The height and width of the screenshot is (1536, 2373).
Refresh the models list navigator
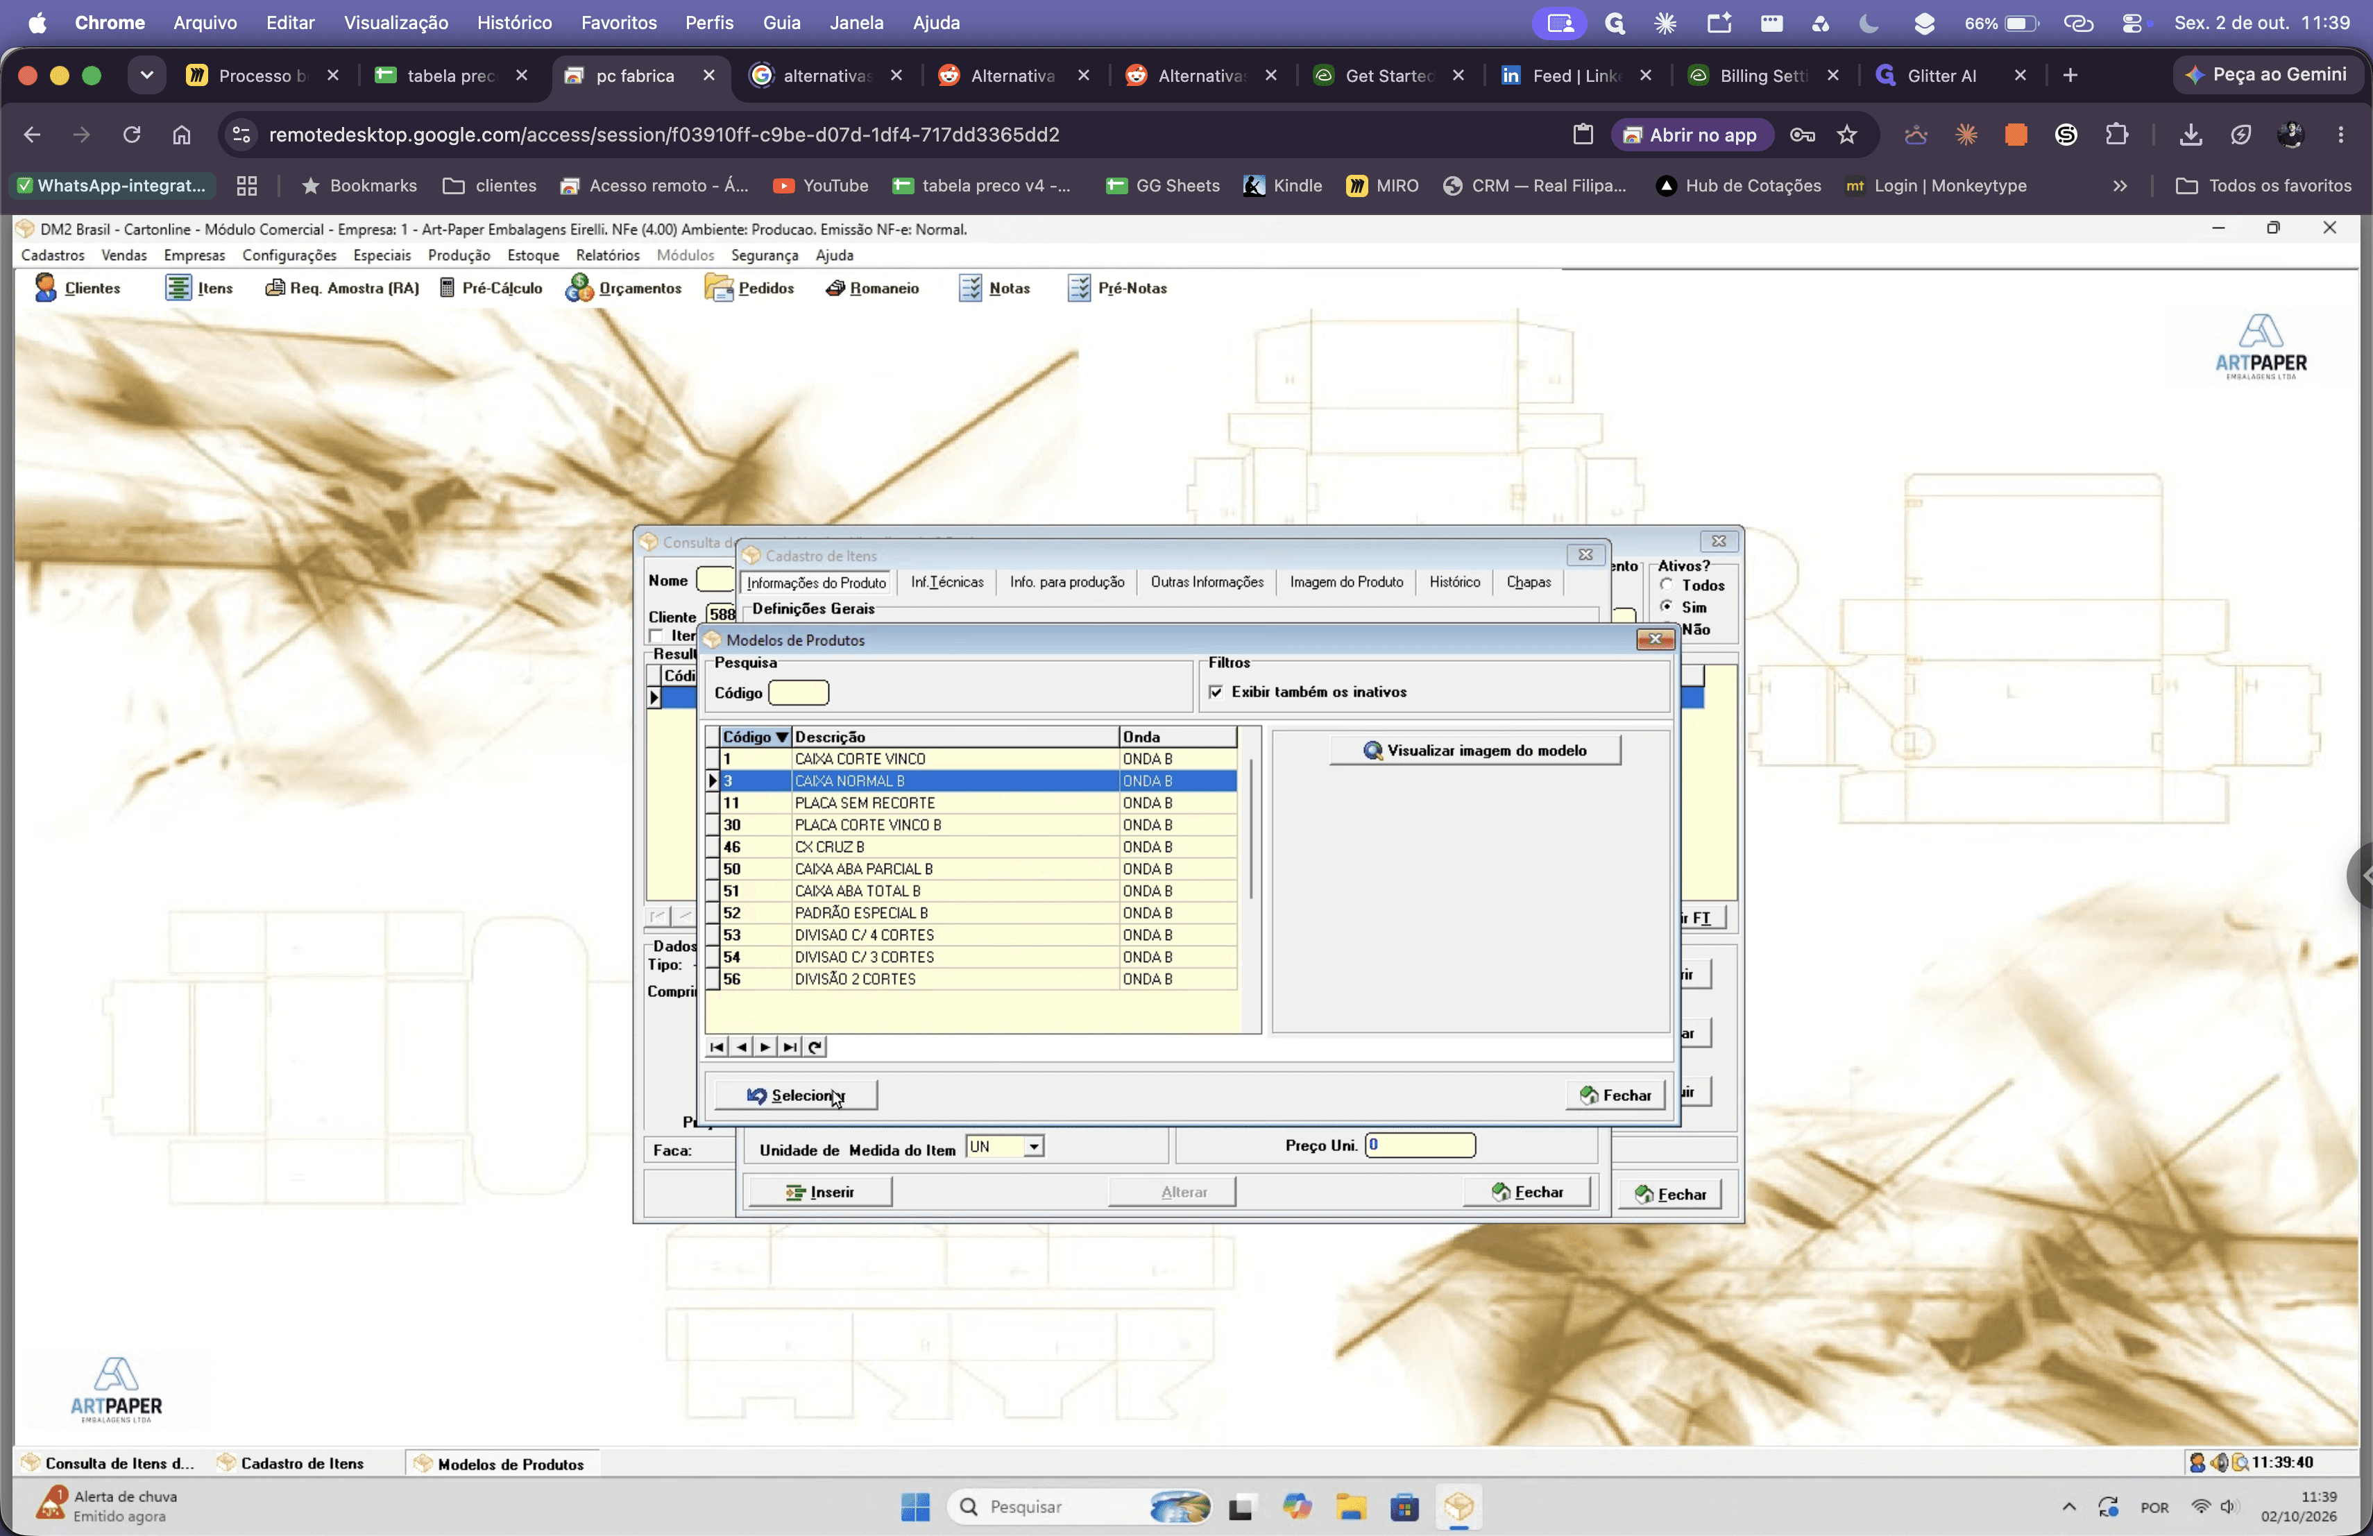pyautogui.click(x=815, y=1047)
